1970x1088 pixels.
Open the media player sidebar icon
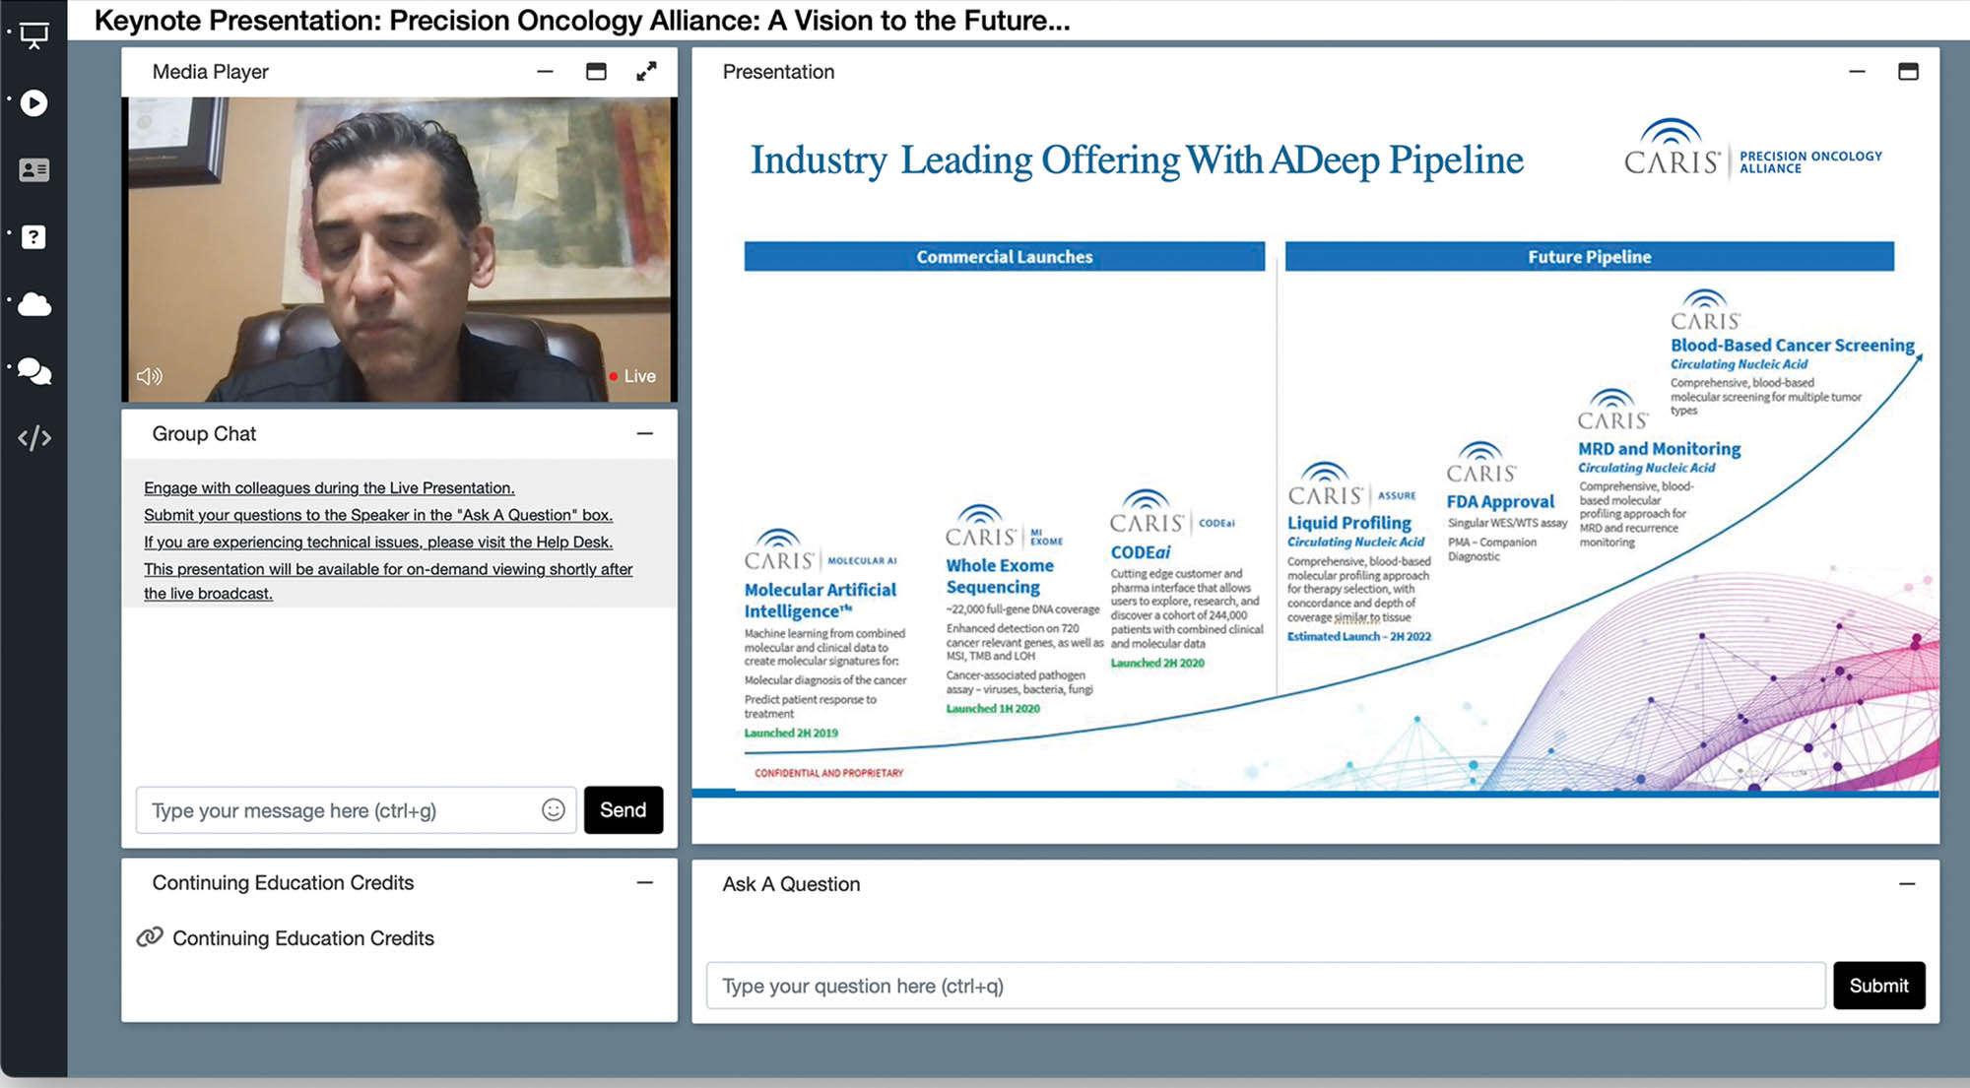33,103
